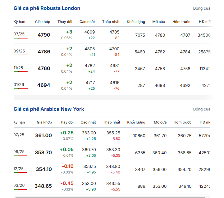Image resolution: width=224 pixels, height=198 pixels.
Task: Open the 'Giá cà phê Arabica New York' heading
Action: (x=49, y=109)
